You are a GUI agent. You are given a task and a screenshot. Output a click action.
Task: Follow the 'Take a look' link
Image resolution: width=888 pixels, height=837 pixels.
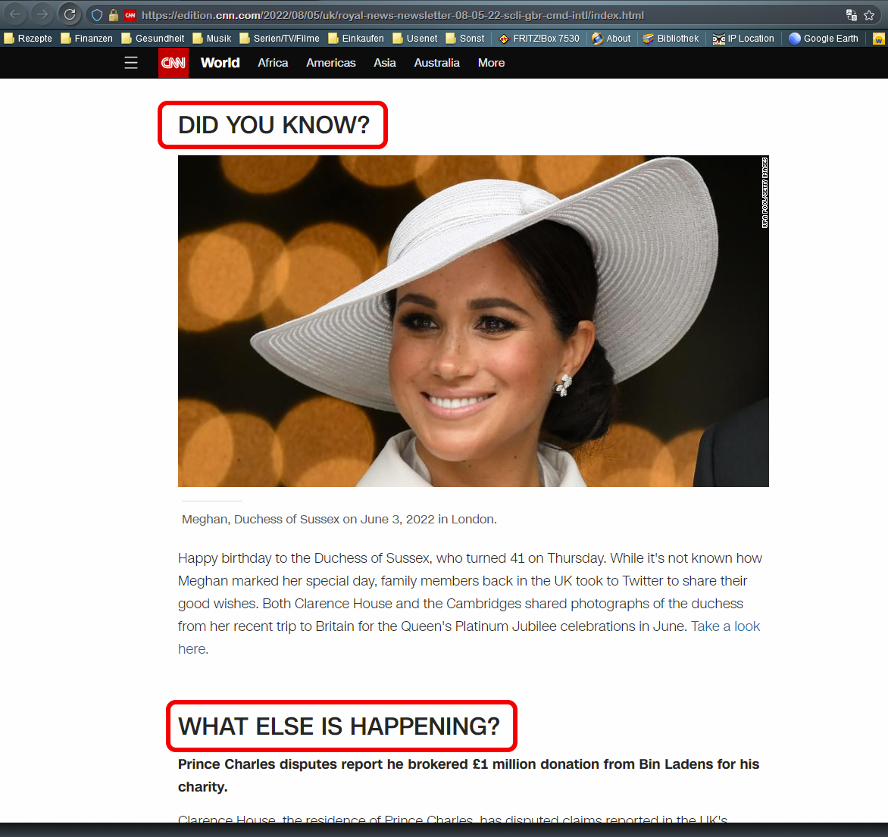pyautogui.click(x=725, y=626)
